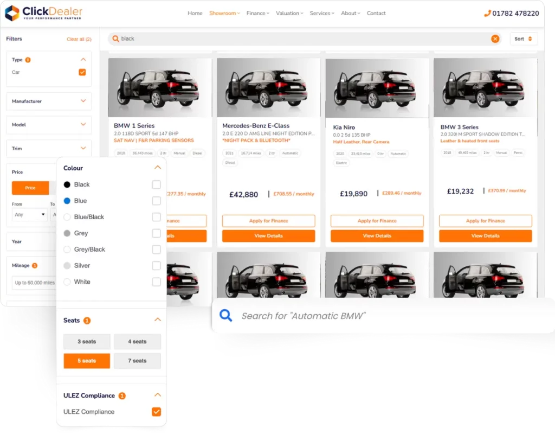Click the search magnifier in the 'black' search bar
This screenshot has width=555, height=434.
[x=116, y=39]
